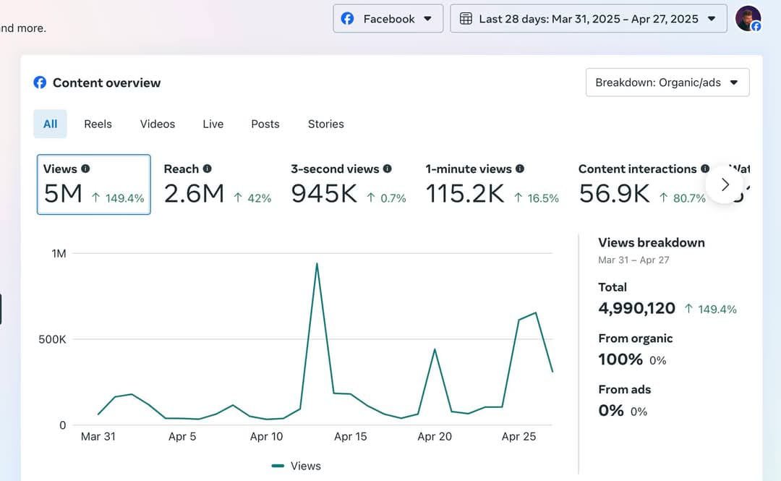This screenshot has width=781, height=481.
Task: Click info icon next to Content interactions
Action: 705,169
